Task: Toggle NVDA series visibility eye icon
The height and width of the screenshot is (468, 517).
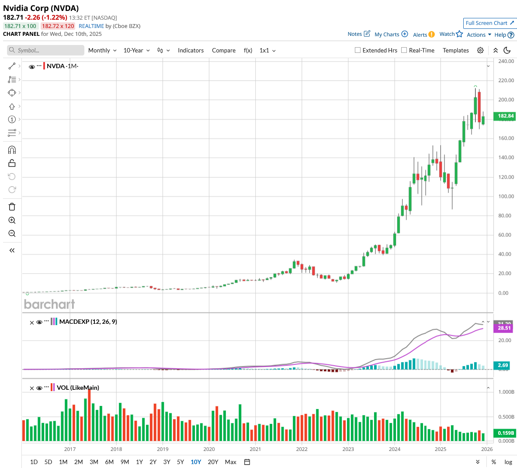Action: click(x=31, y=66)
